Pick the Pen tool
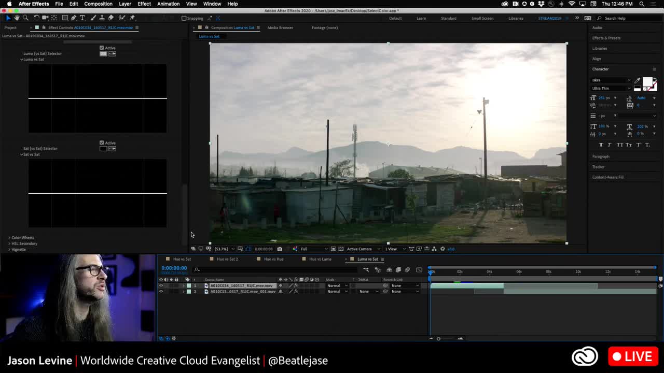Screen dimensions: 664x373 coord(74,18)
